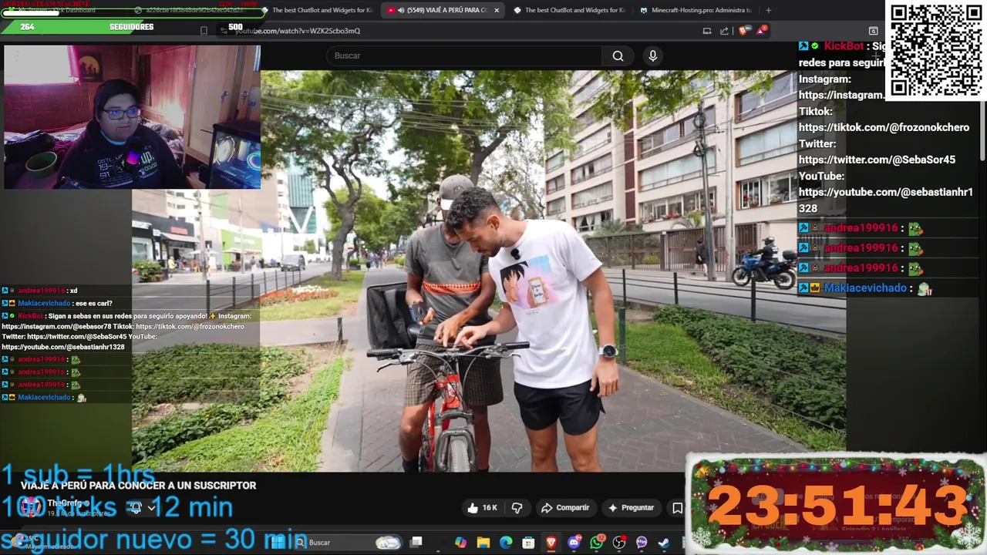This screenshot has width=987, height=555.
Task: Click the Compartir share button
Action: (x=565, y=508)
